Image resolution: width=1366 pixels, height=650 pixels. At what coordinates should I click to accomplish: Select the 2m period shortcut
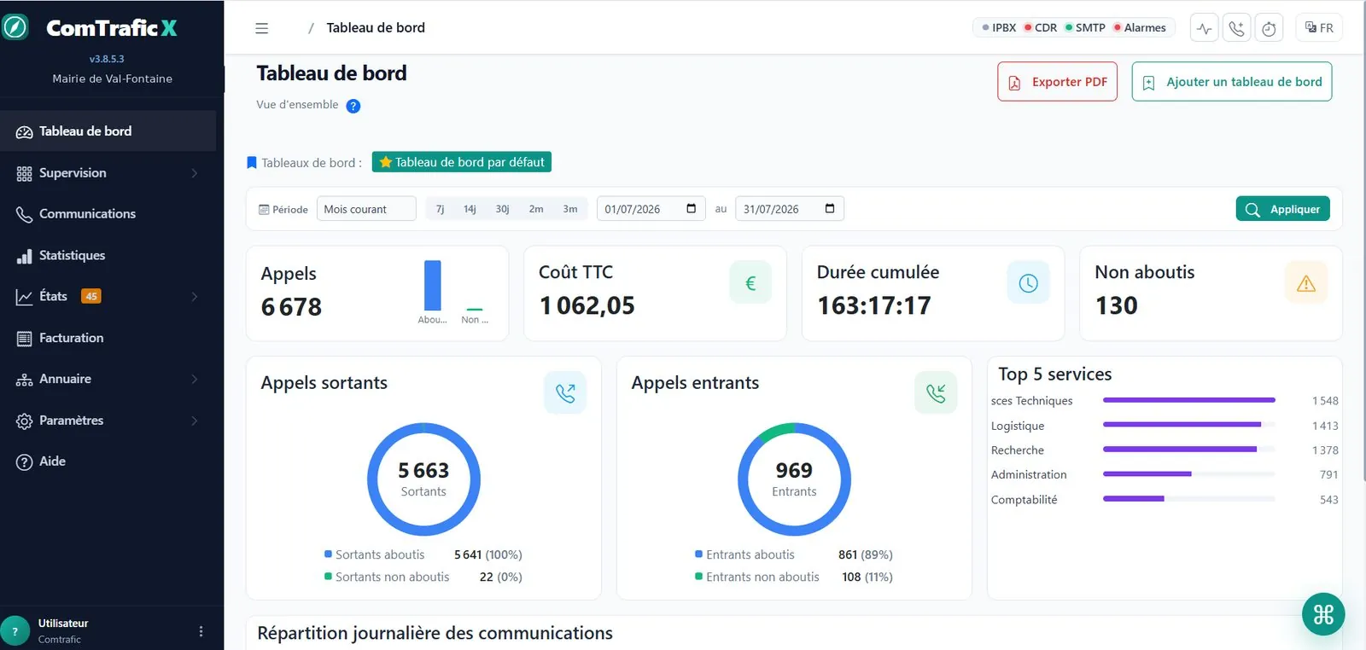536,209
